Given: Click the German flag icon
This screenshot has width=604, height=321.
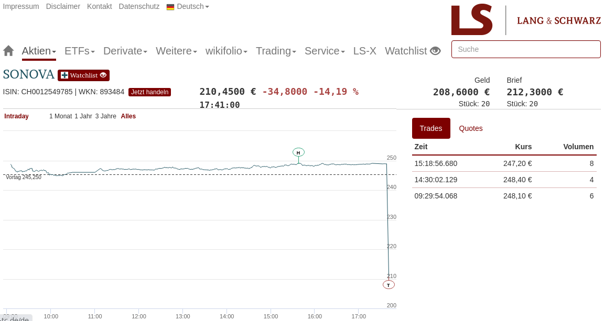Looking at the screenshot, I should click(170, 7).
